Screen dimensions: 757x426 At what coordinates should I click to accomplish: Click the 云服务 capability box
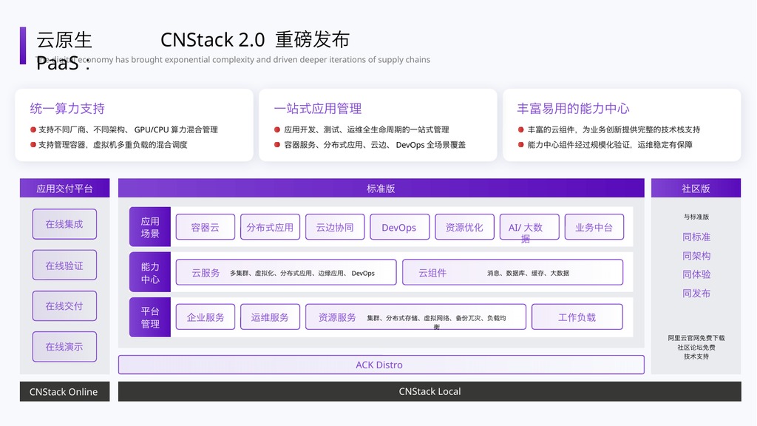(x=286, y=272)
